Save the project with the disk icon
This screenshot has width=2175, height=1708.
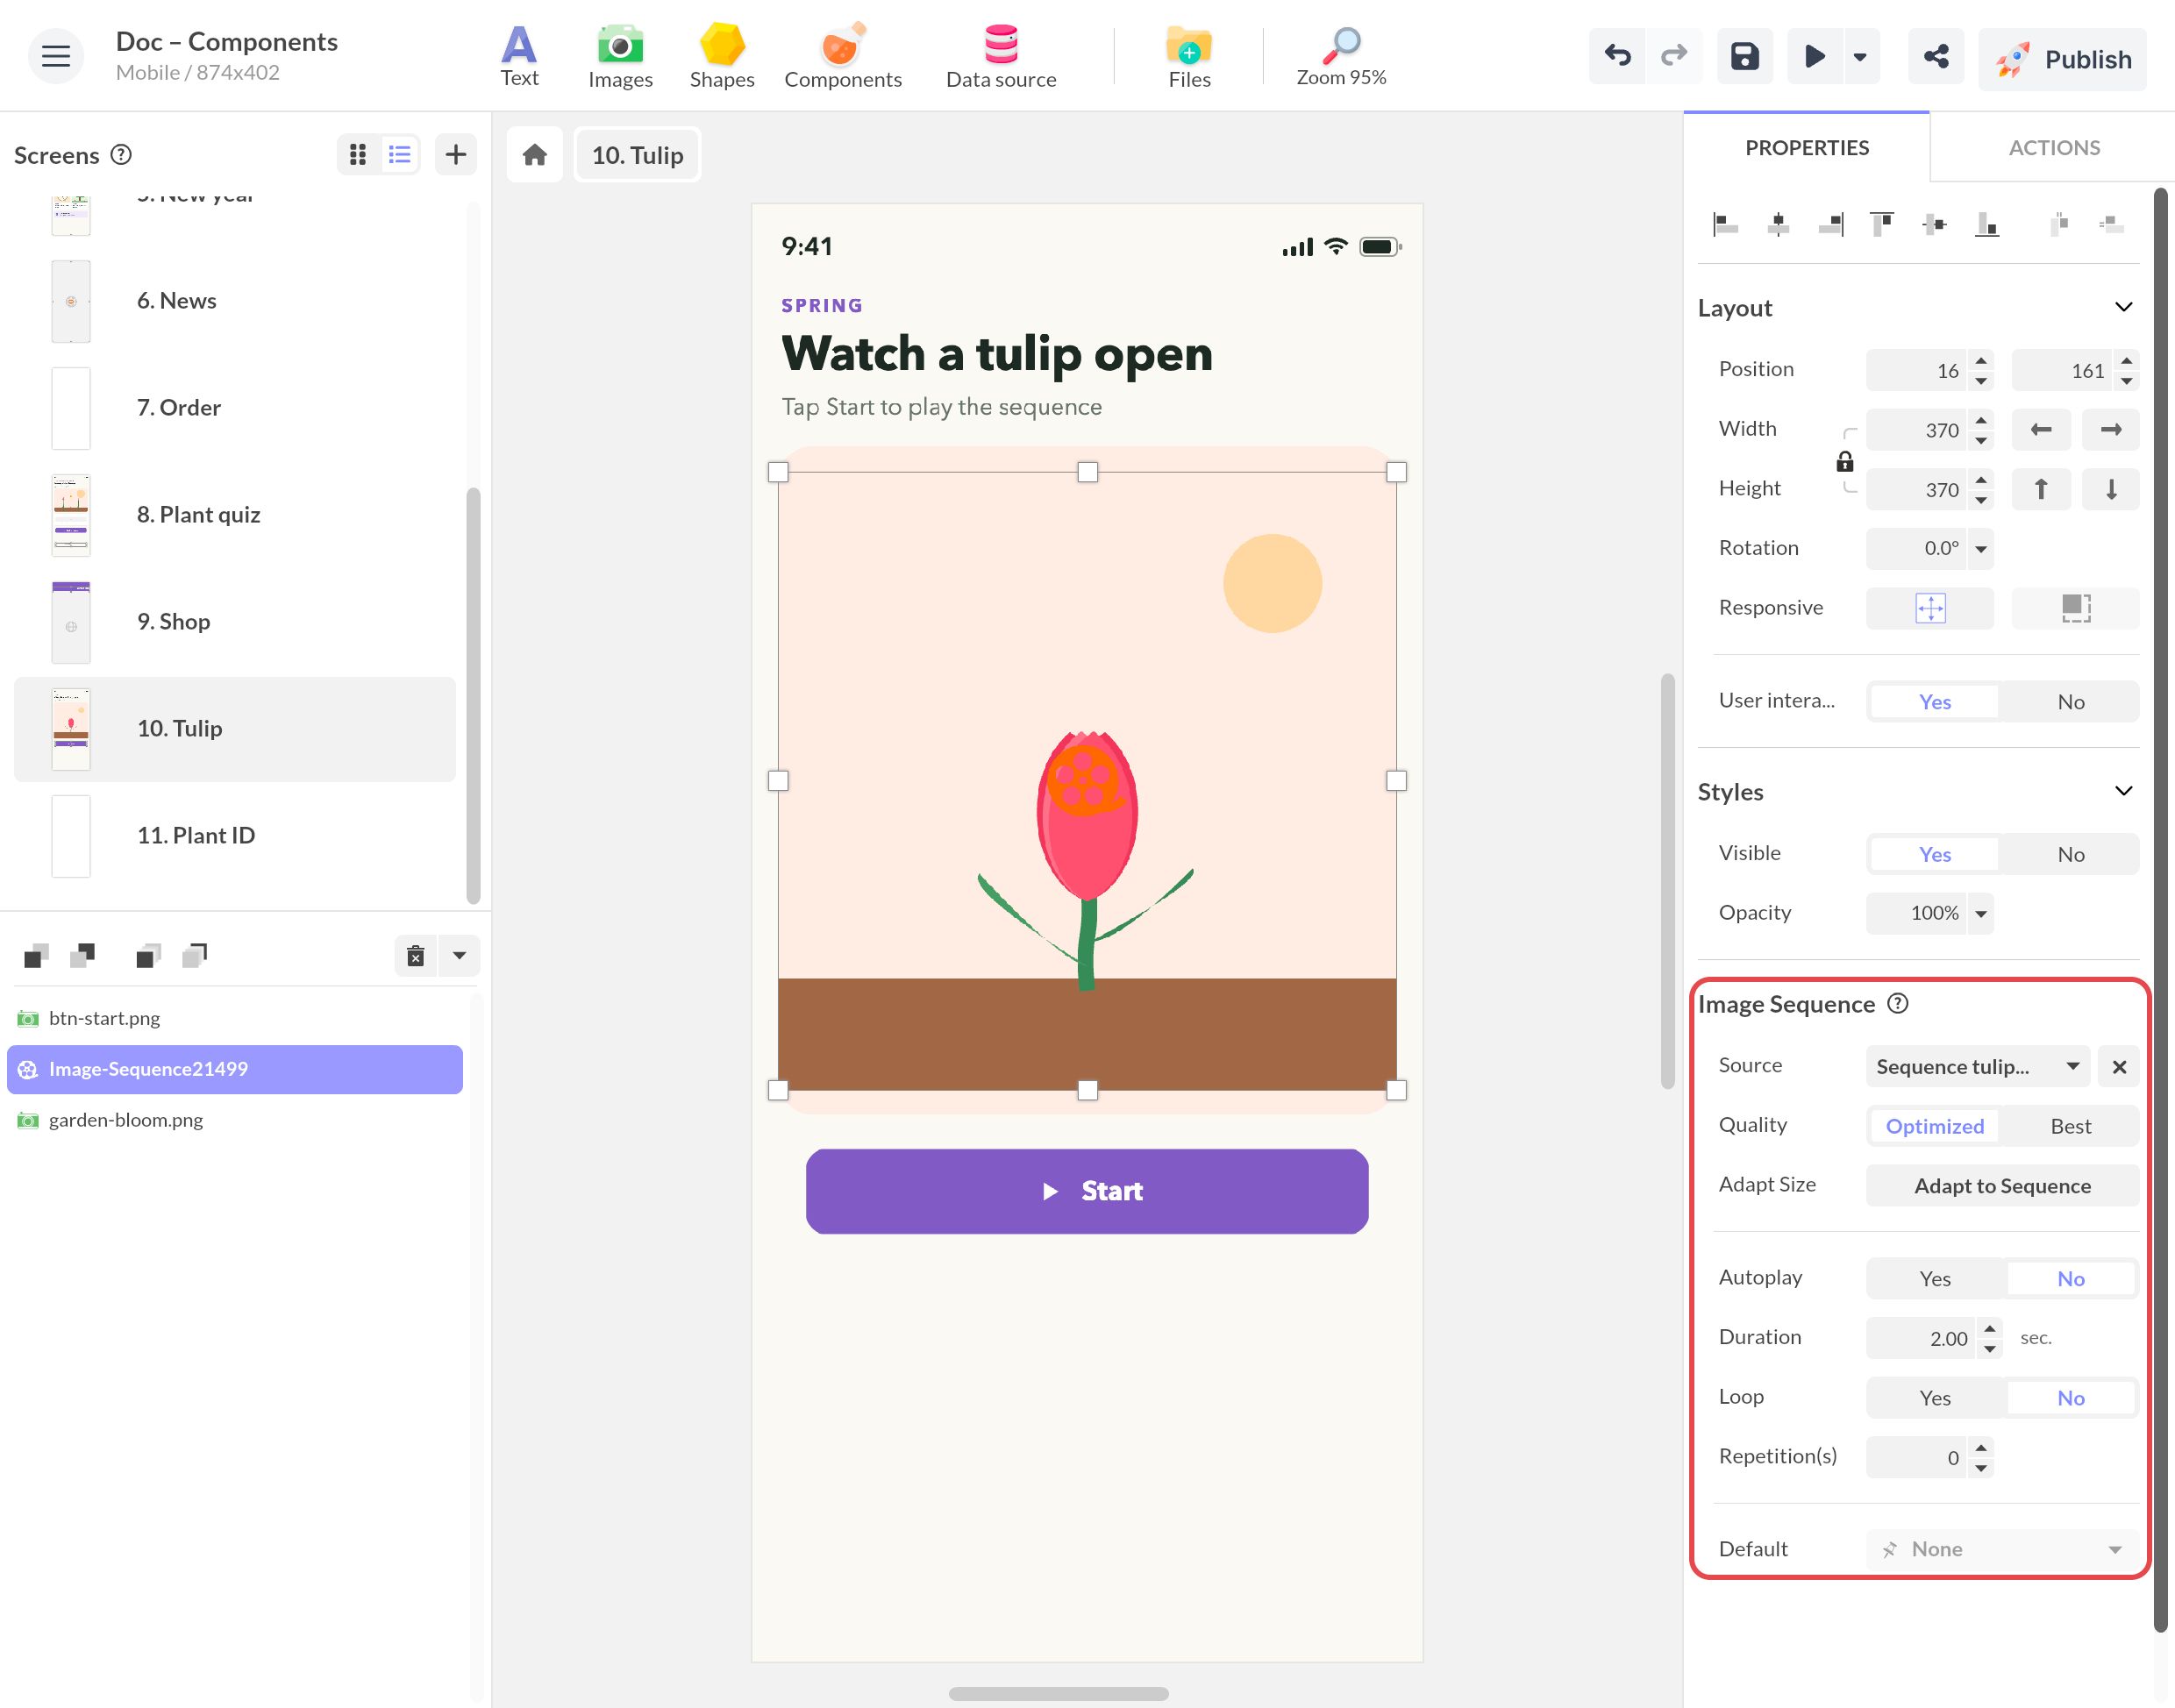1745,57
